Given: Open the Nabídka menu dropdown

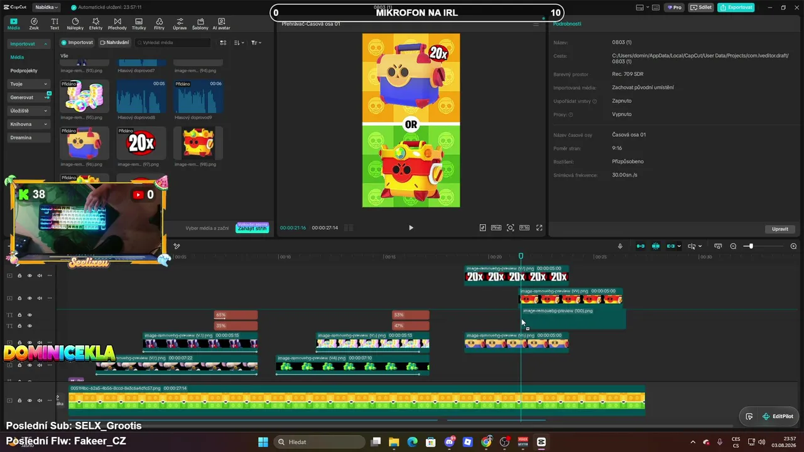Looking at the screenshot, I should pos(46,8).
